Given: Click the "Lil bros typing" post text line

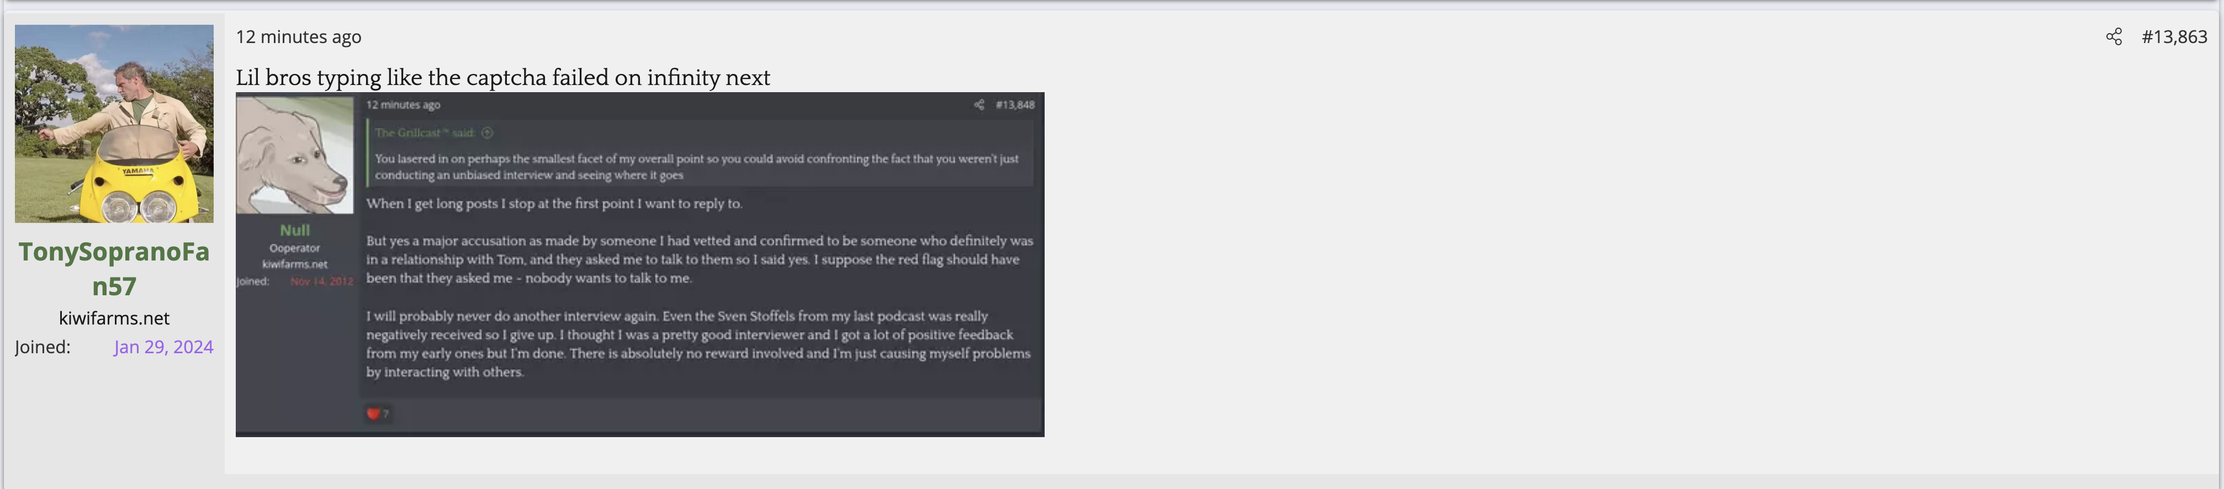Looking at the screenshot, I should (502, 78).
